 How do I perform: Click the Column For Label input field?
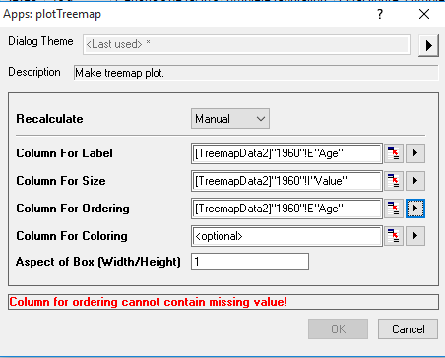(286, 153)
